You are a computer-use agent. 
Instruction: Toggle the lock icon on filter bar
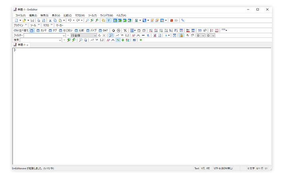[x=182, y=35]
